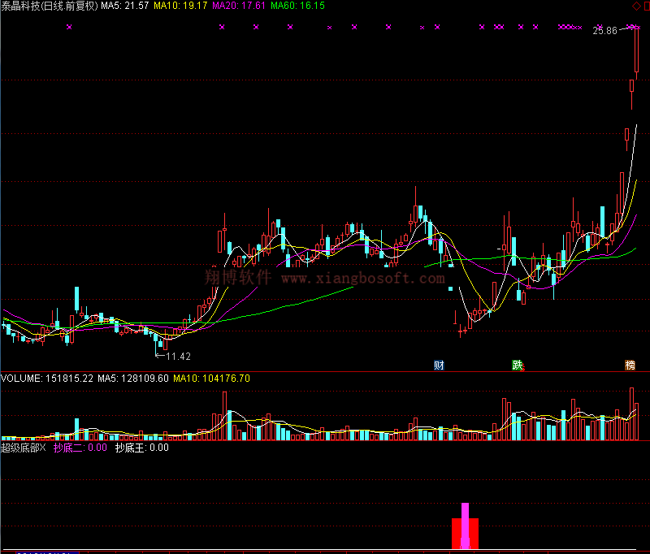The image size is (650, 554).
Task: Click the 25.86 high price label
Action: 604,31
